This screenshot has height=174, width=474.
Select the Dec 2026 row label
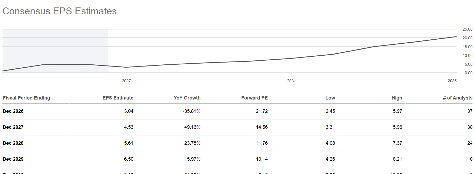click(13, 111)
